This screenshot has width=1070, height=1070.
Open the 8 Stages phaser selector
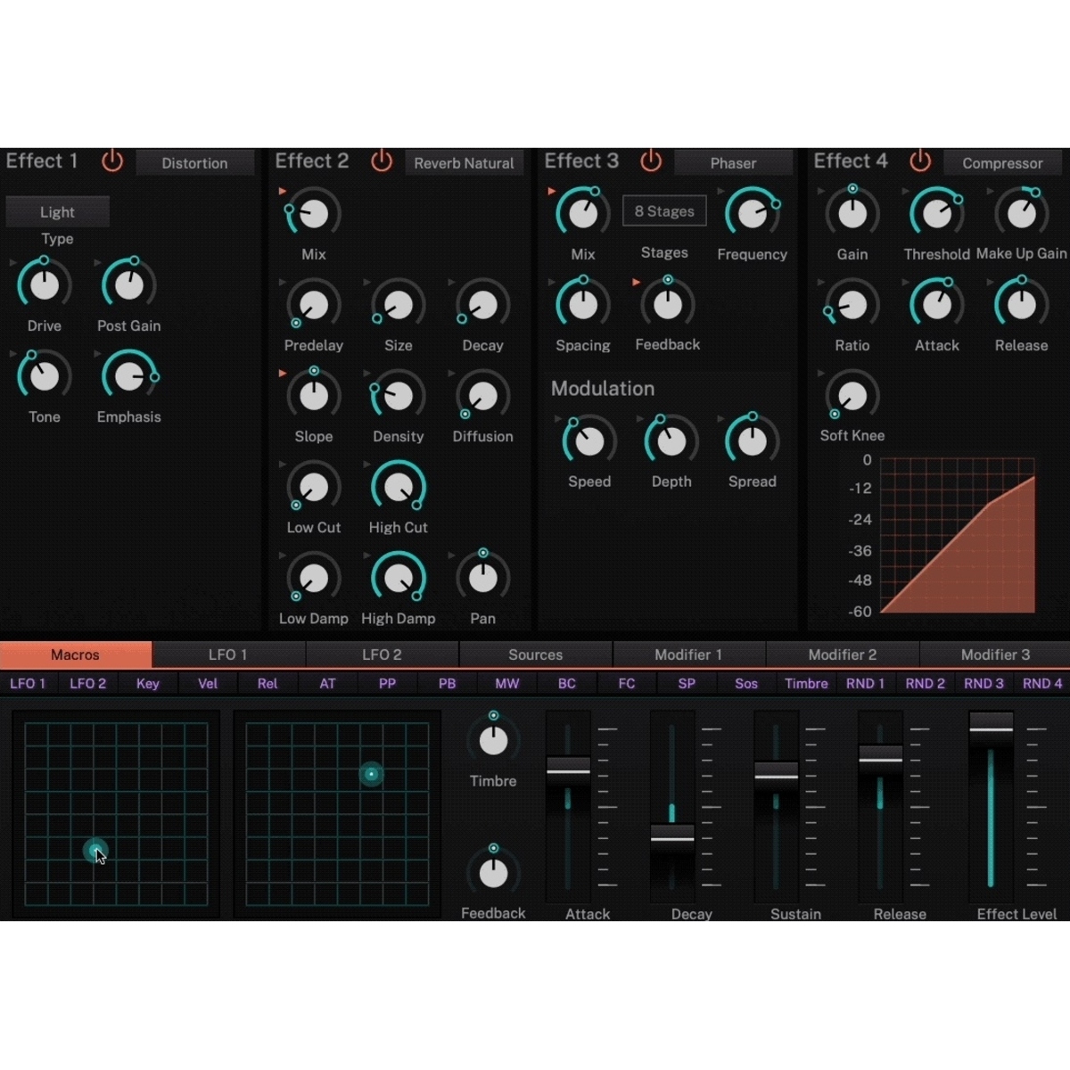[664, 211]
